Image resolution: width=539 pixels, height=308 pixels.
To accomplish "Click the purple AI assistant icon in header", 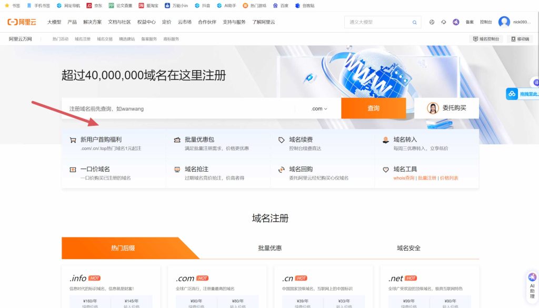I will pyautogui.click(x=456, y=22).
